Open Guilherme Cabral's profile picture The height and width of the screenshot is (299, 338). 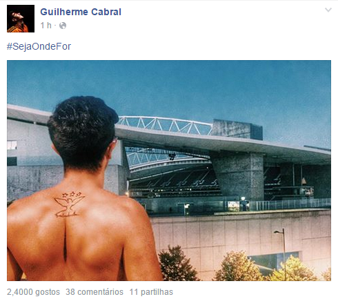(x=21, y=19)
